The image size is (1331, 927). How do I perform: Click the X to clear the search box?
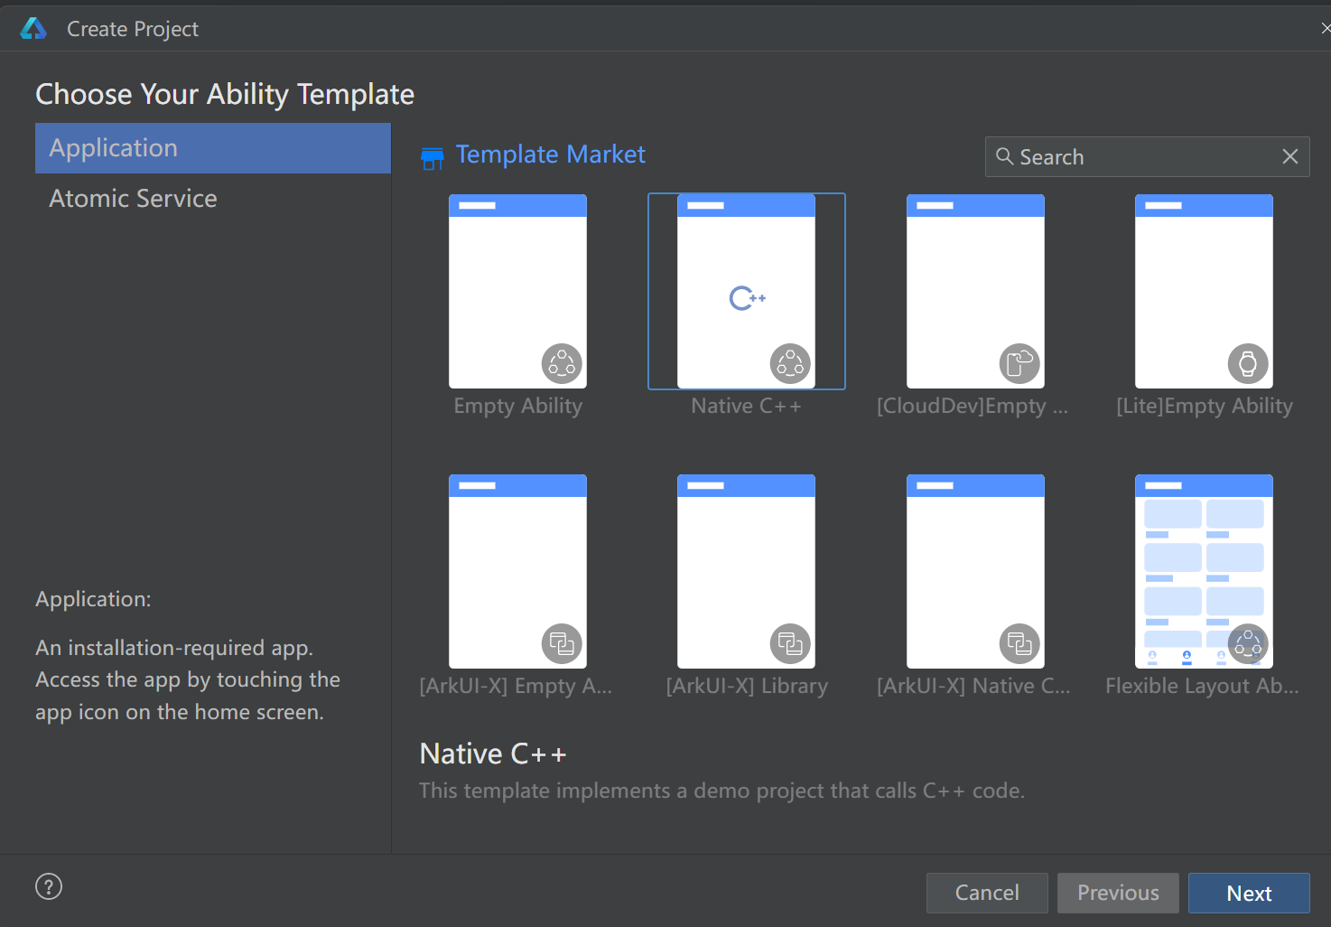click(1289, 156)
